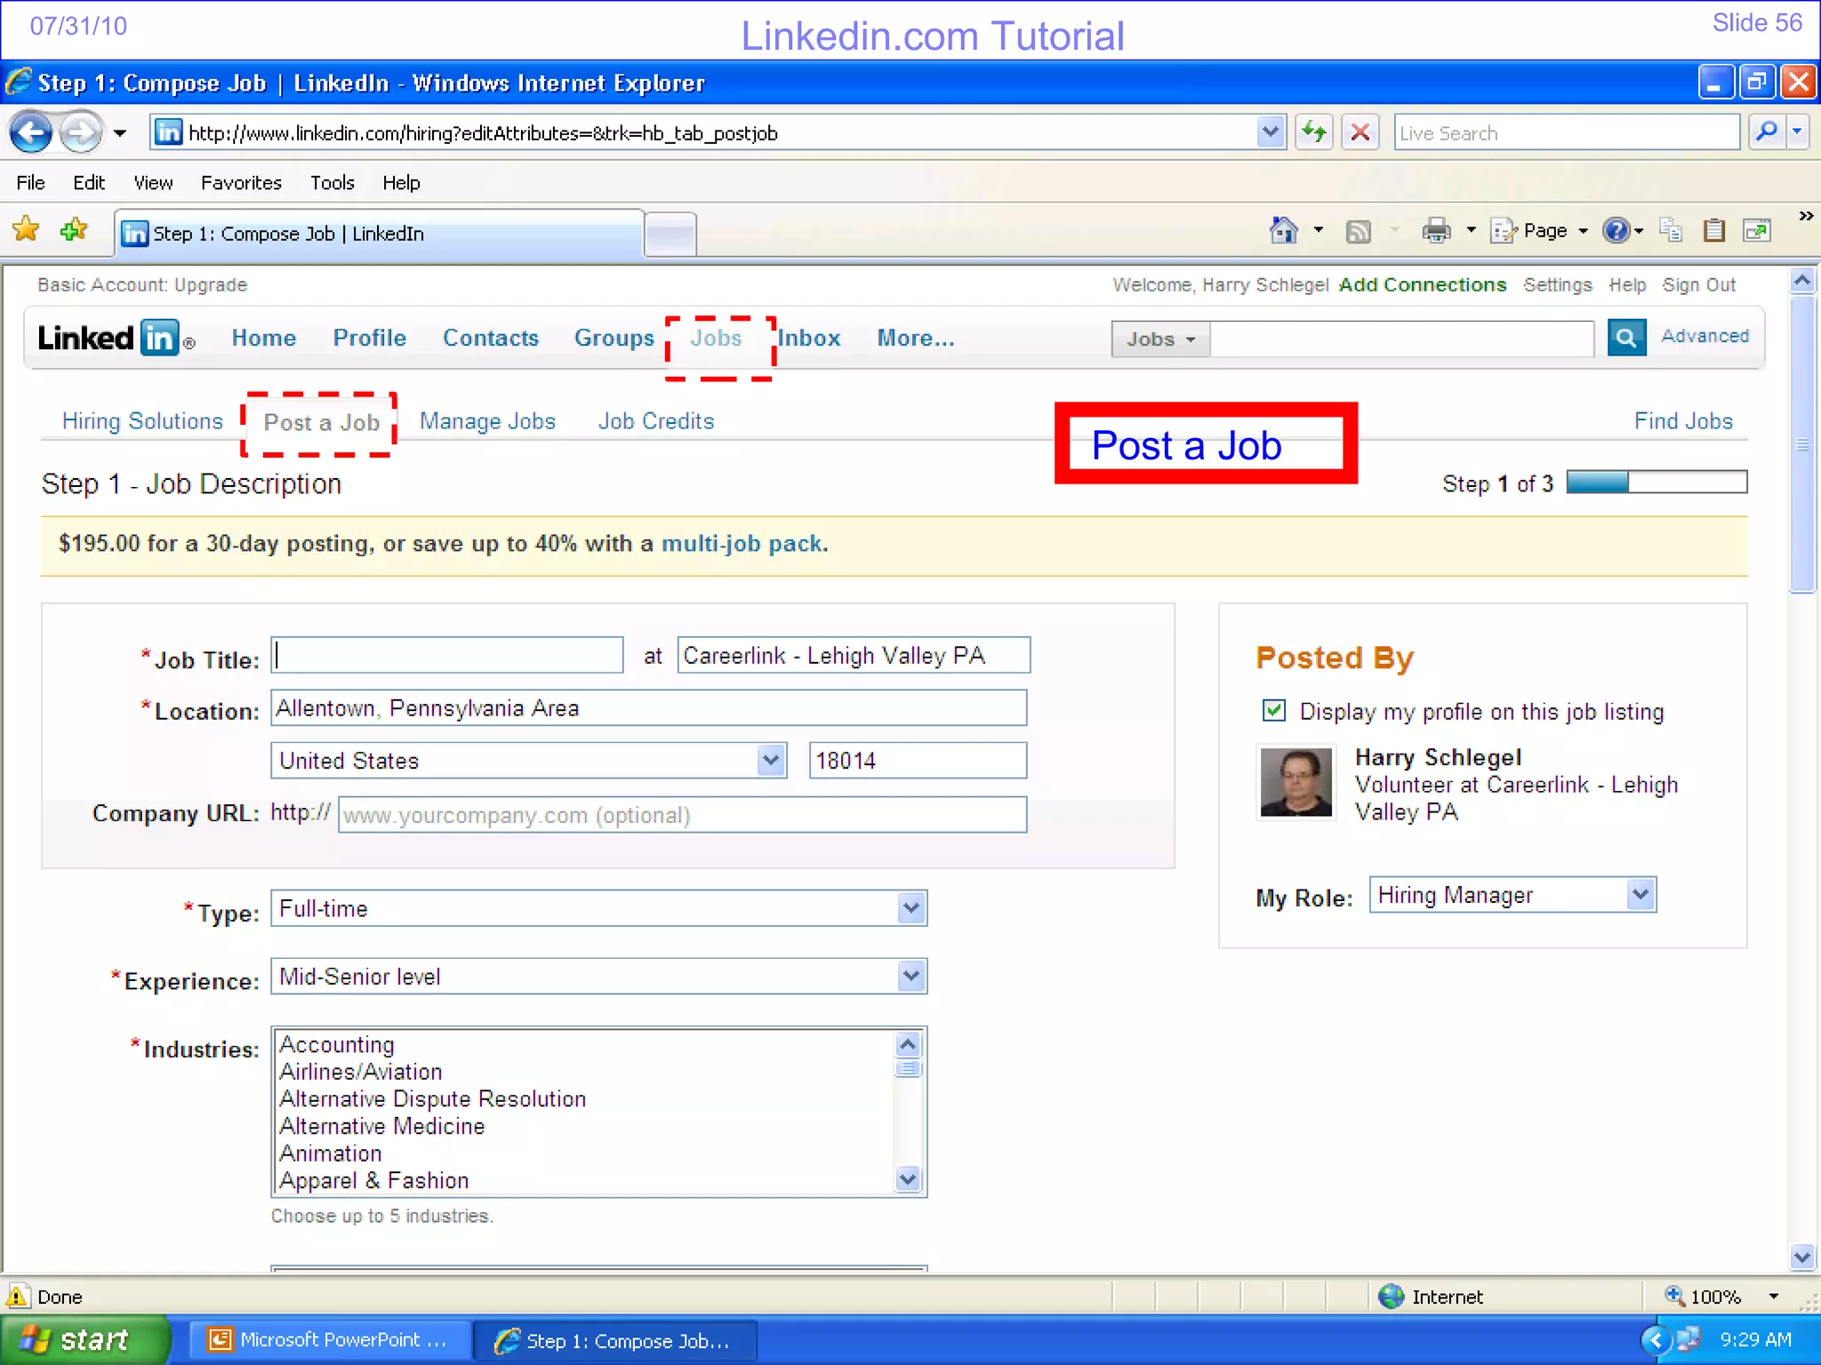Click the Stop loading red X icon
Screen dimensions: 1821x1365
[1360, 133]
